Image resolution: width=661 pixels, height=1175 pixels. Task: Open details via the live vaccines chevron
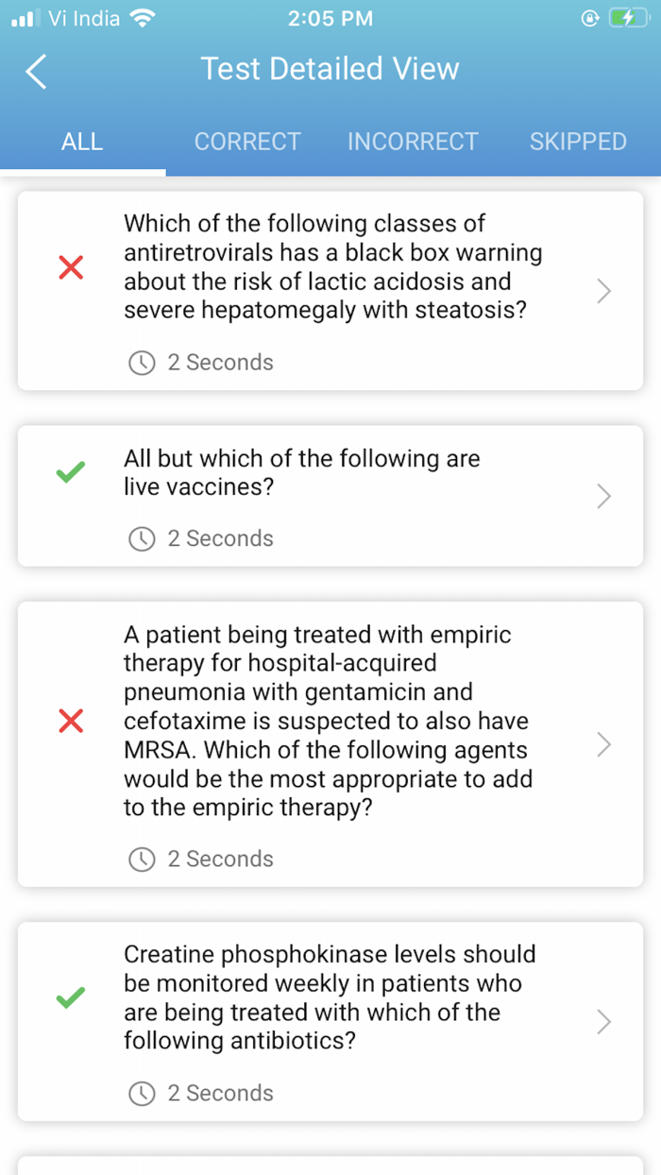tap(602, 496)
